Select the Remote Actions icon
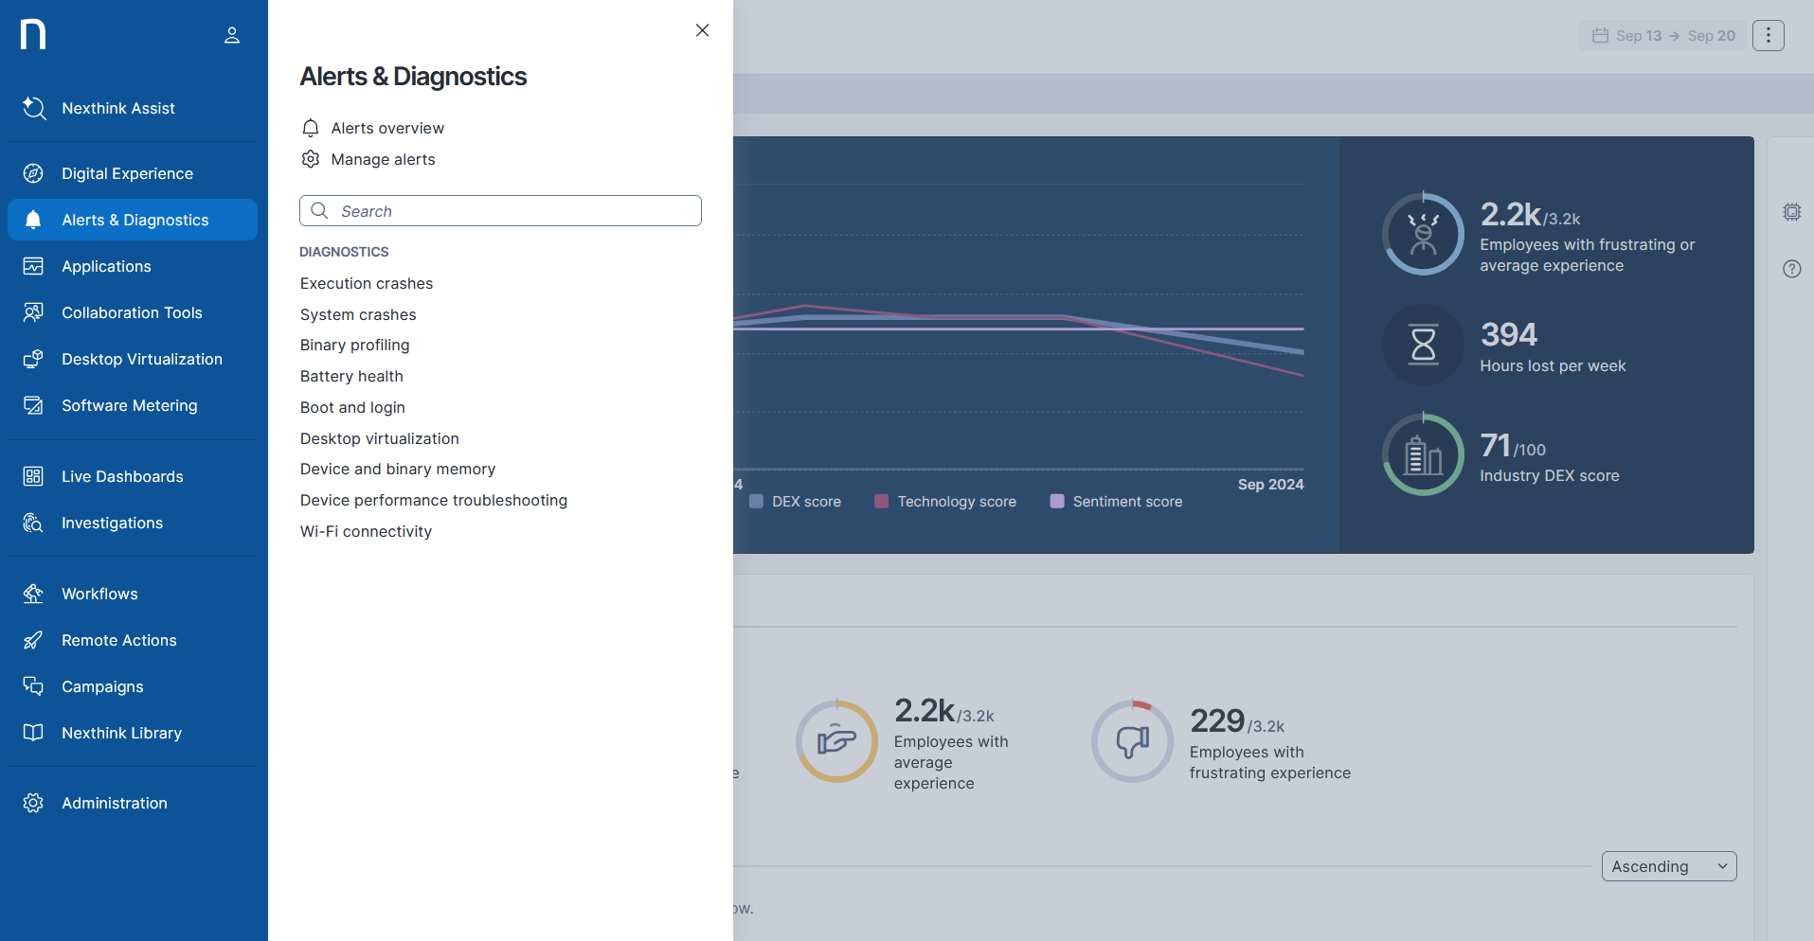Image resolution: width=1814 pixels, height=941 pixels. [33, 640]
